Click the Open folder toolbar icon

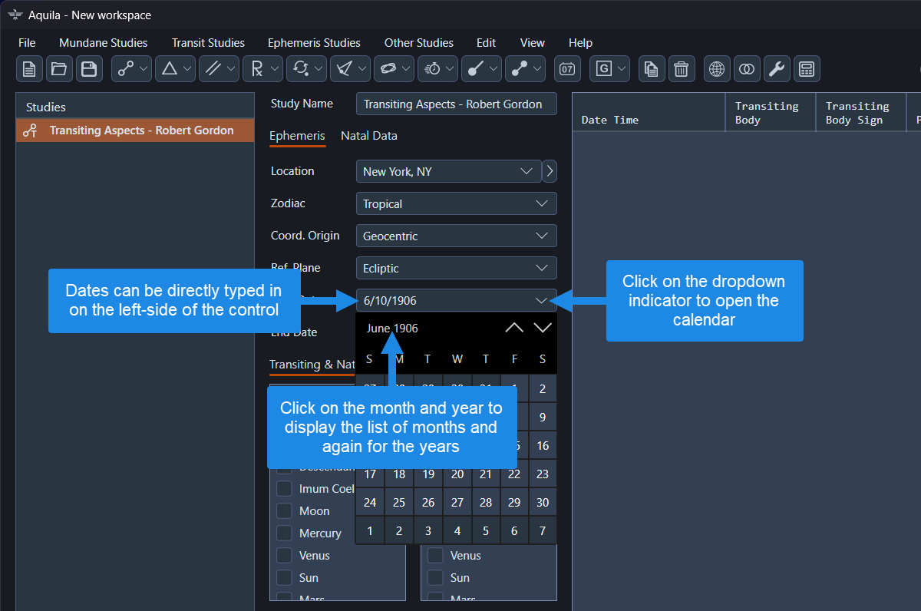[x=59, y=69]
